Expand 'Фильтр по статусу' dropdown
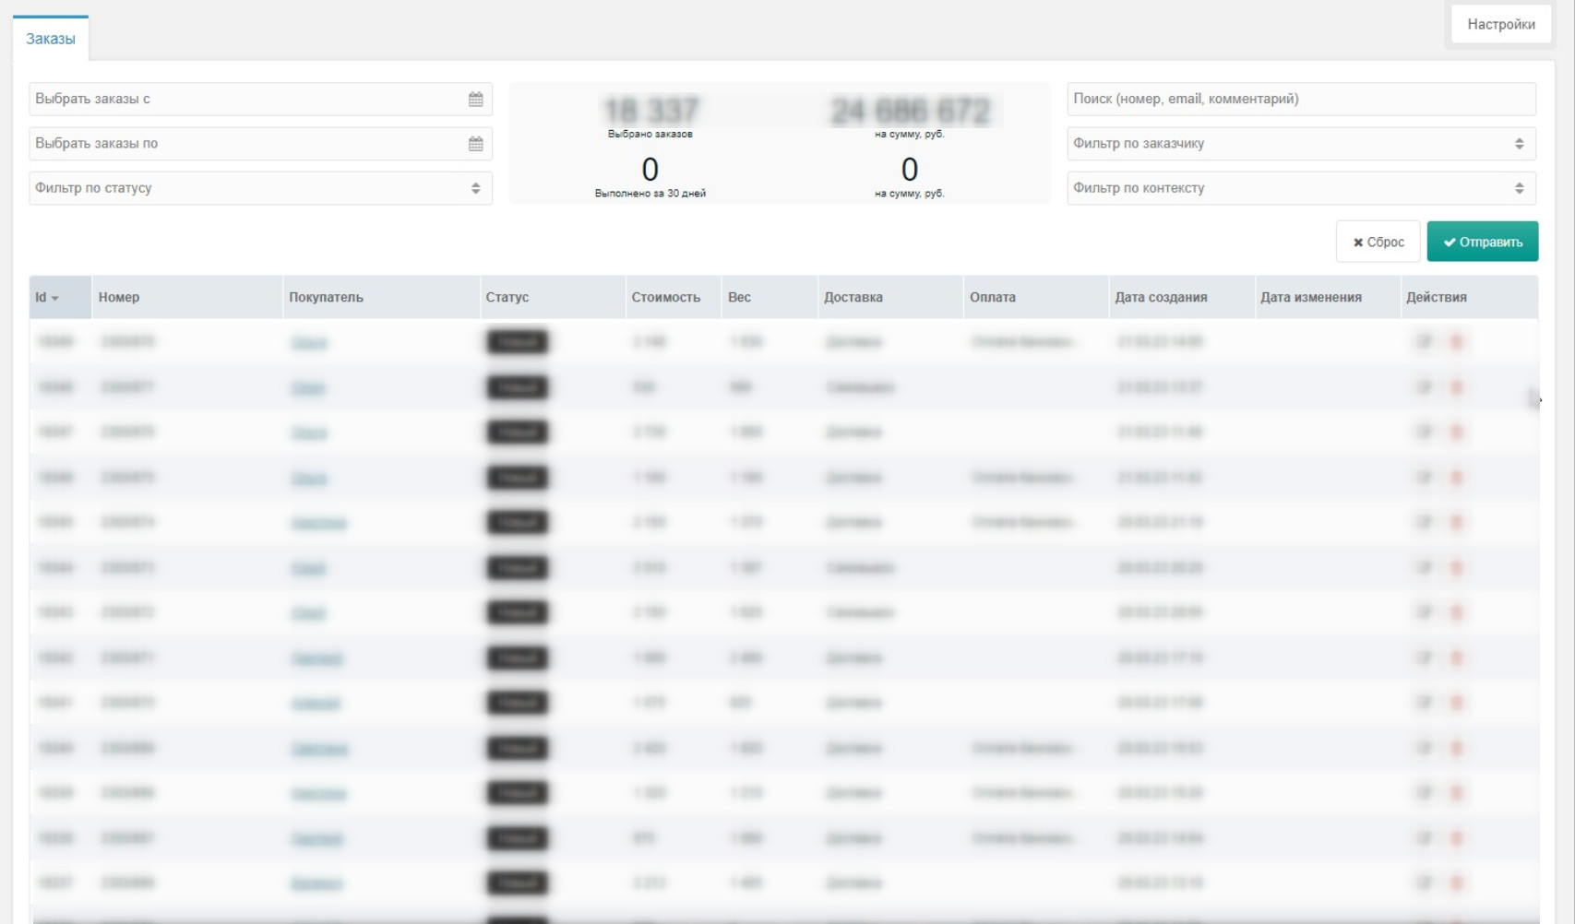Image resolution: width=1575 pixels, height=924 pixels. tap(260, 188)
